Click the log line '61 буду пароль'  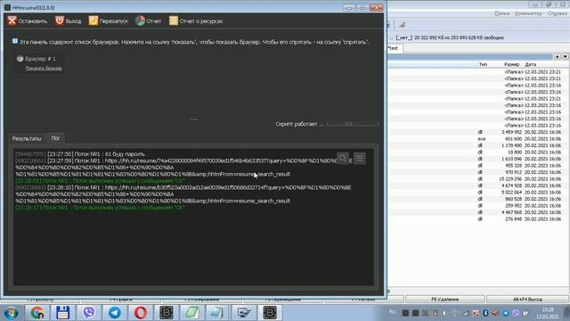pos(79,154)
